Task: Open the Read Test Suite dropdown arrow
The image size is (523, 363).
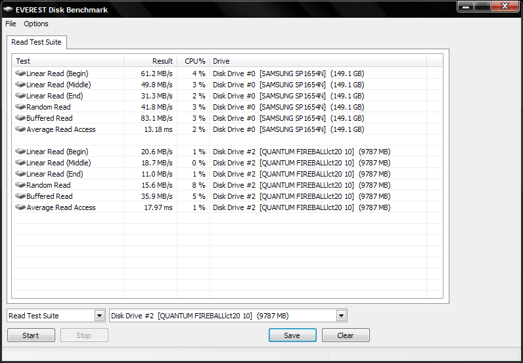Action: [99, 315]
